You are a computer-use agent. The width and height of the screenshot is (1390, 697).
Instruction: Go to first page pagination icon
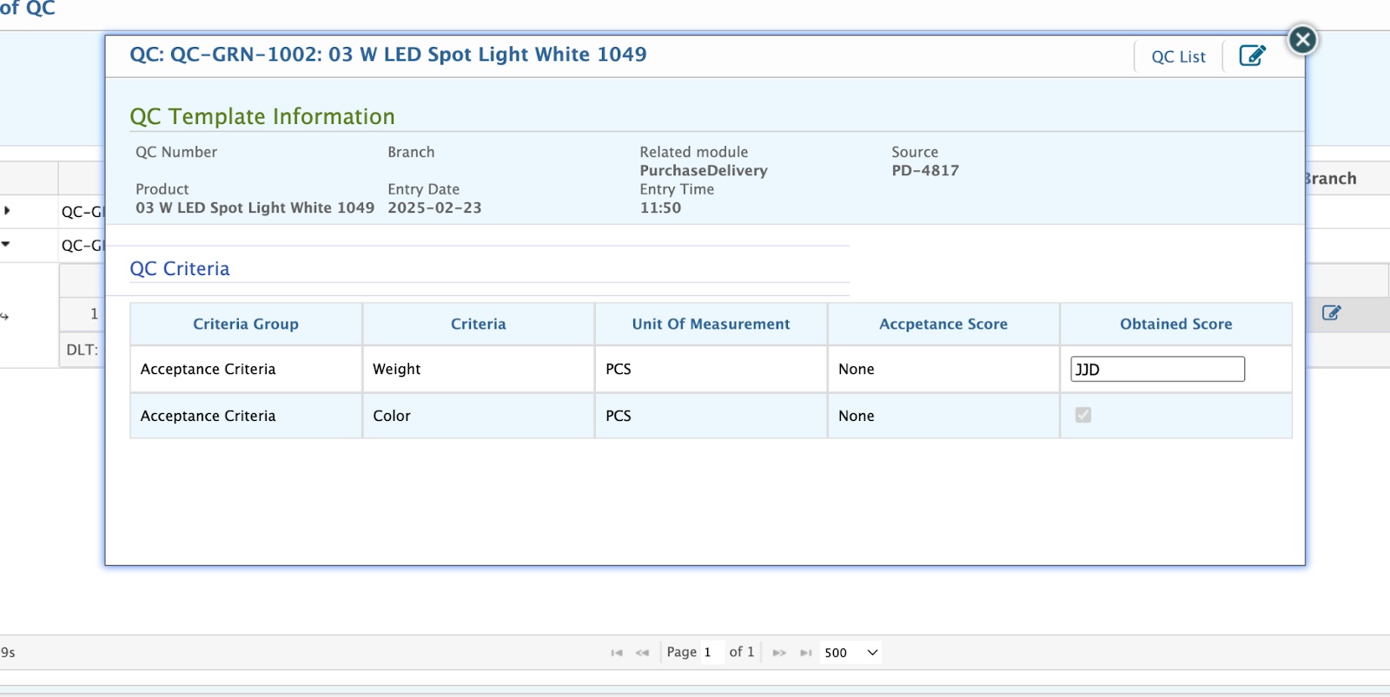click(617, 653)
